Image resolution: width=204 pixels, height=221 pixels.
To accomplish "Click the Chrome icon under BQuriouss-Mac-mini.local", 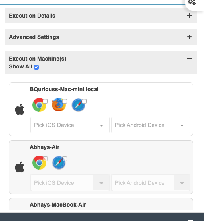I will [x=39, y=105].
